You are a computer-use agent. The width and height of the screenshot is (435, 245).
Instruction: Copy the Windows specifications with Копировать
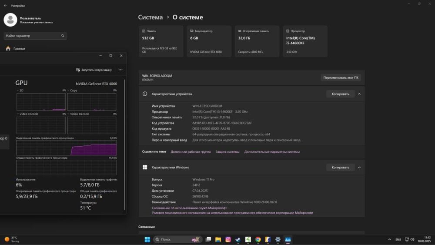[x=341, y=167]
